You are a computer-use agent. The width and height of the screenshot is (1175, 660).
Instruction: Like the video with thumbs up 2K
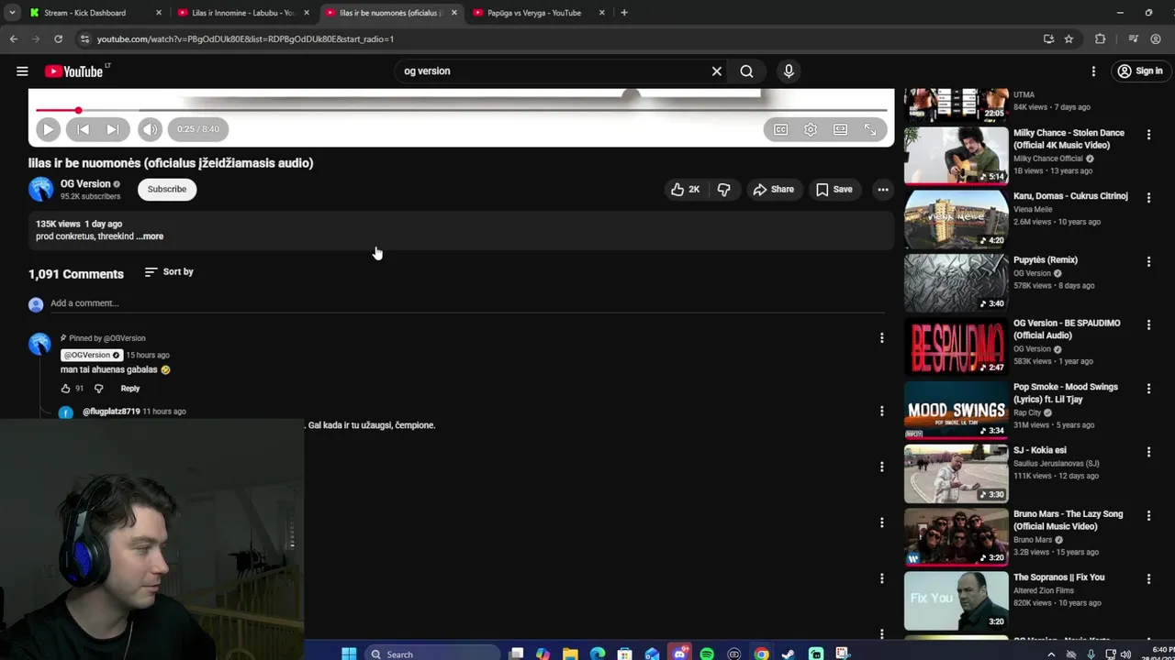tap(686, 189)
